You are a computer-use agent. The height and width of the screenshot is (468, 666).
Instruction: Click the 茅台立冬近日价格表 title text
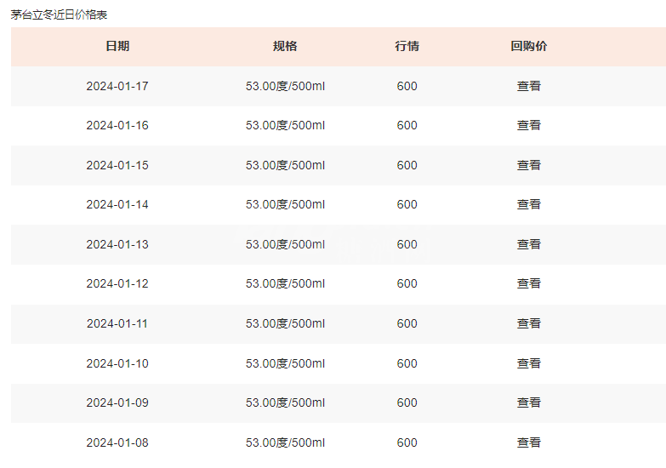click(59, 14)
